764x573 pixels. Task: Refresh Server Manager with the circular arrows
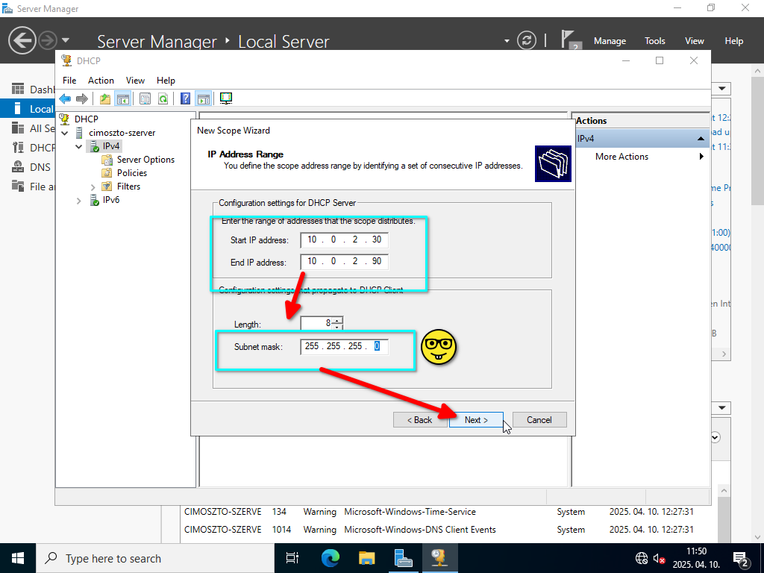527,40
